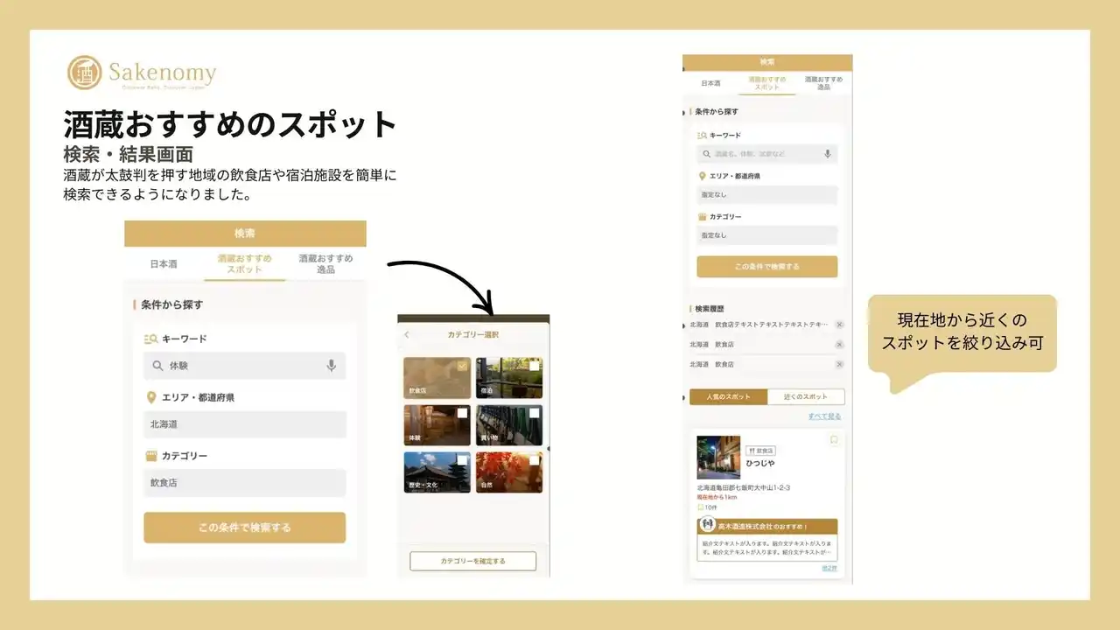Image resolution: width=1120 pixels, height=630 pixels.
Task: Open the right panel エリア selector showing 指定なし
Action: 766,195
